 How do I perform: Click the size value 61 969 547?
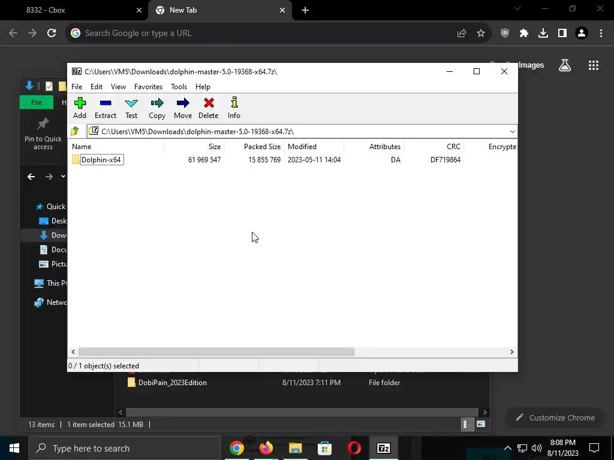coord(204,159)
